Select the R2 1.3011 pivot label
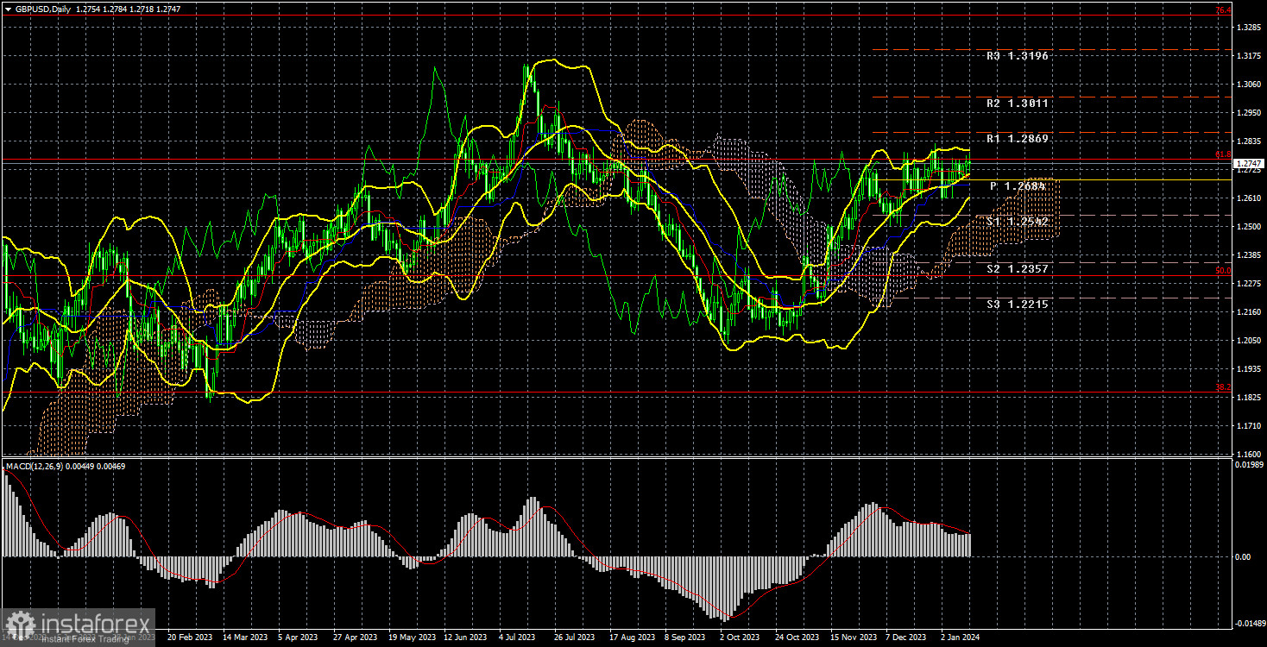The image size is (1267, 647). pos(1018,104)
